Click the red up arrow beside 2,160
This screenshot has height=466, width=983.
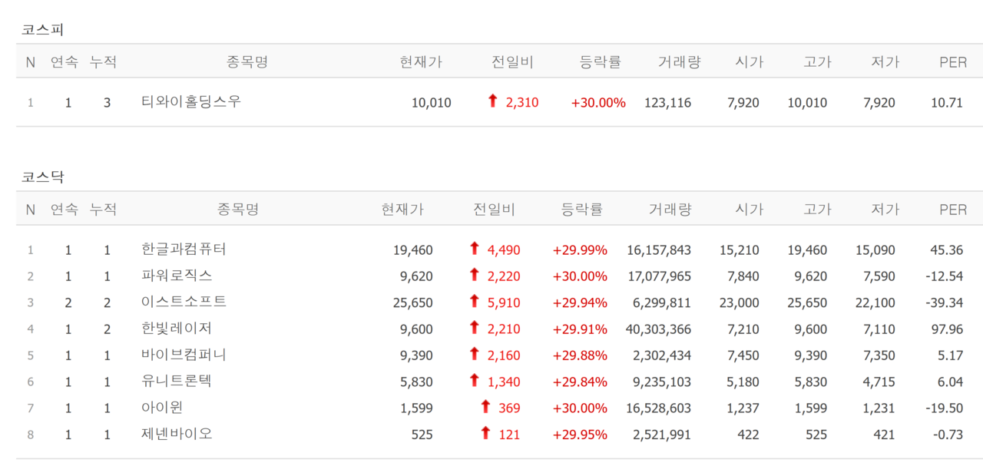pos(475,354)
